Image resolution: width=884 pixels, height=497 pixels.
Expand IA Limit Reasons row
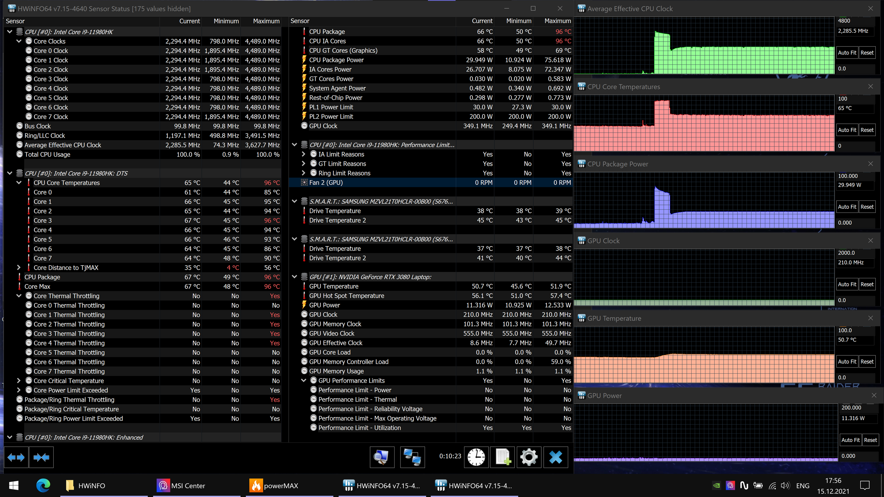(304, 154)
